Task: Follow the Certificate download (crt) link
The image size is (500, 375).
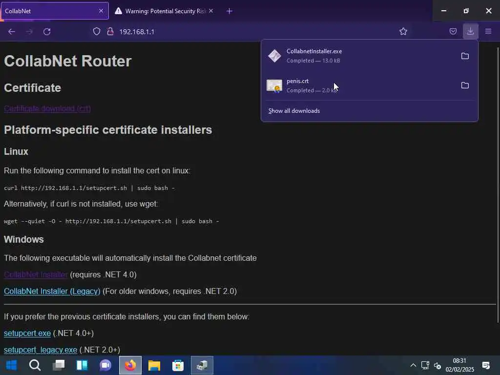Action: tap(47, 108)
